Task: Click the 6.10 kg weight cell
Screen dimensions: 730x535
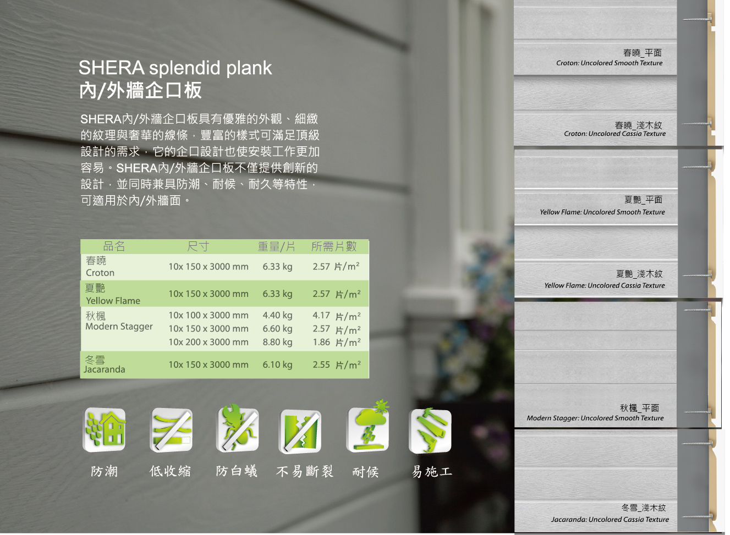Action: [x=277, y=365]
